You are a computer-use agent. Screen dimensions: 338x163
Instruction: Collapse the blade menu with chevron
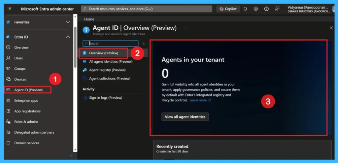(x=144, y=43)
